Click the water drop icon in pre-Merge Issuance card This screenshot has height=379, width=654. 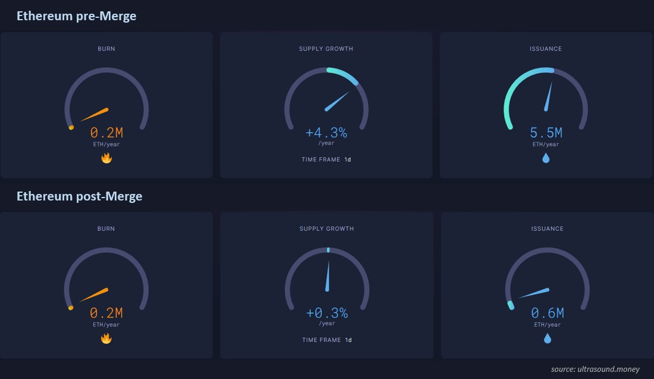[x=546, y=158]
